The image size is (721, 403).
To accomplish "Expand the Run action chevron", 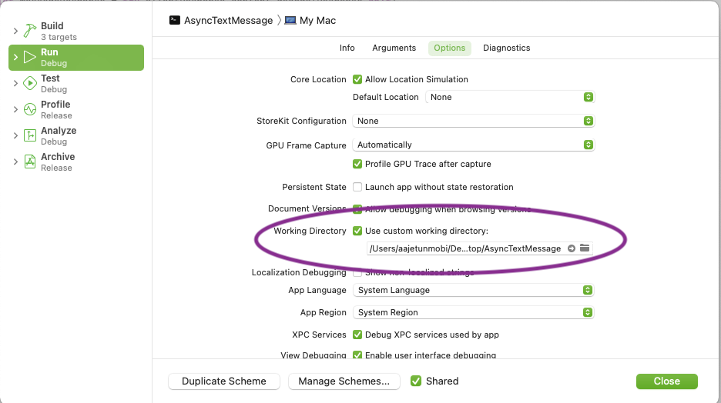I will [x=15, y=57].
